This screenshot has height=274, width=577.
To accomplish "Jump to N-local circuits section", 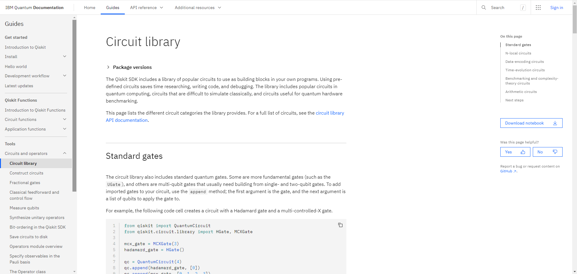I will pyautogui.click(x=518, y=53).
